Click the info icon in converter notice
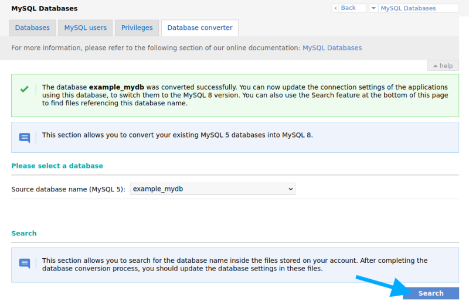The width and height of the screenshot is (469, 305). pos(25,138)
